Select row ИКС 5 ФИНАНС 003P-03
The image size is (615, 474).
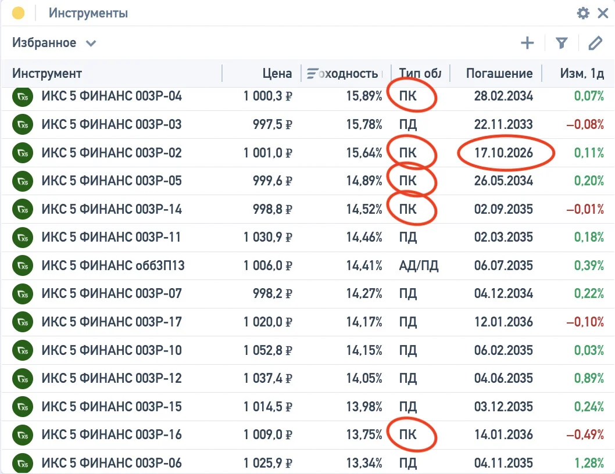307,124
